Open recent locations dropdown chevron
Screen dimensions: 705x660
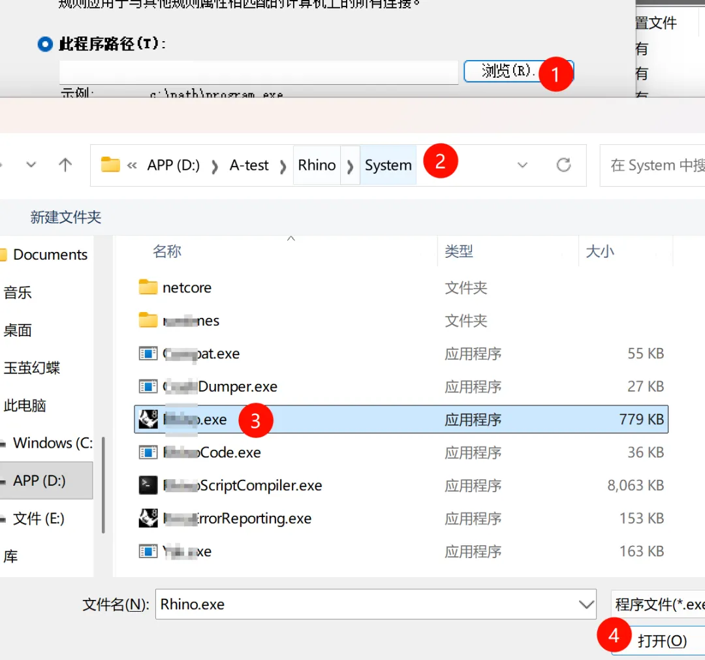[31, 165]
